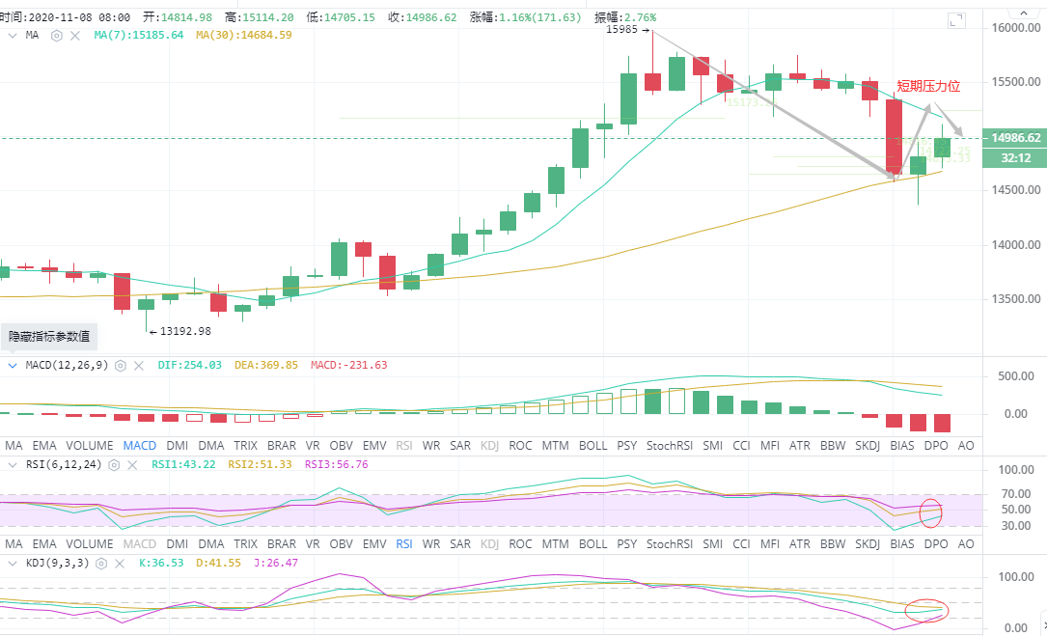This screenshot has height=636, width=1047.
Task: Close the KDJ(9,3,3) indicator panel
Action: point(121,563)
